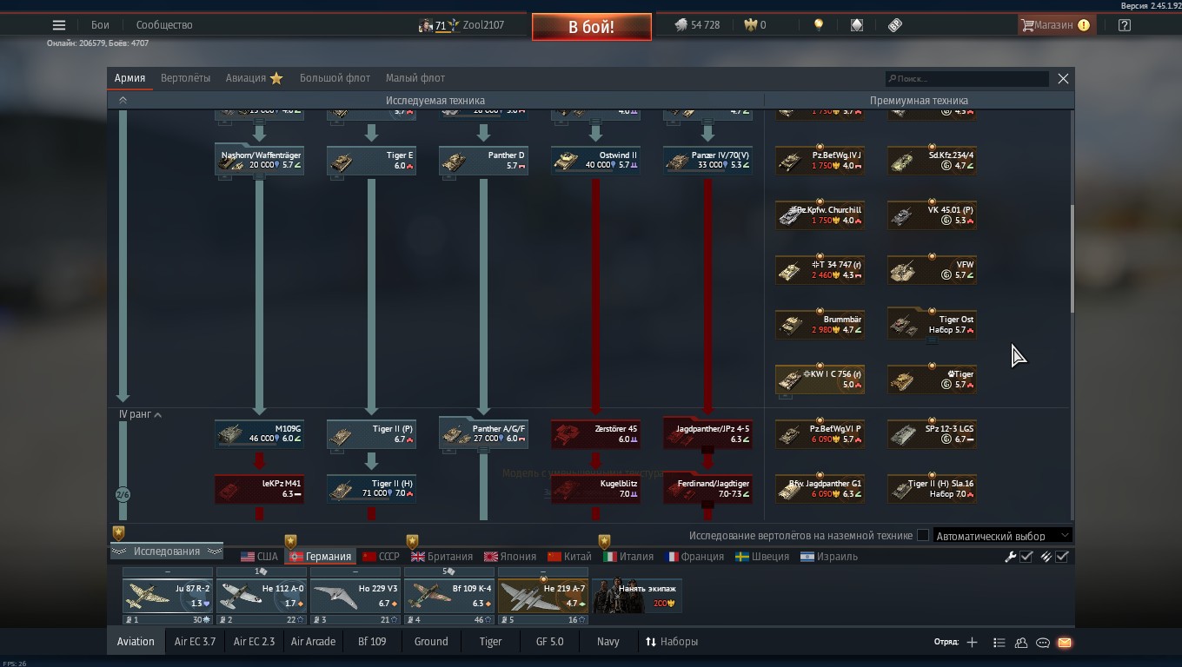1182x667 pixels.
Task: Click plus to invite to Отряд
Action: (972, 643)
